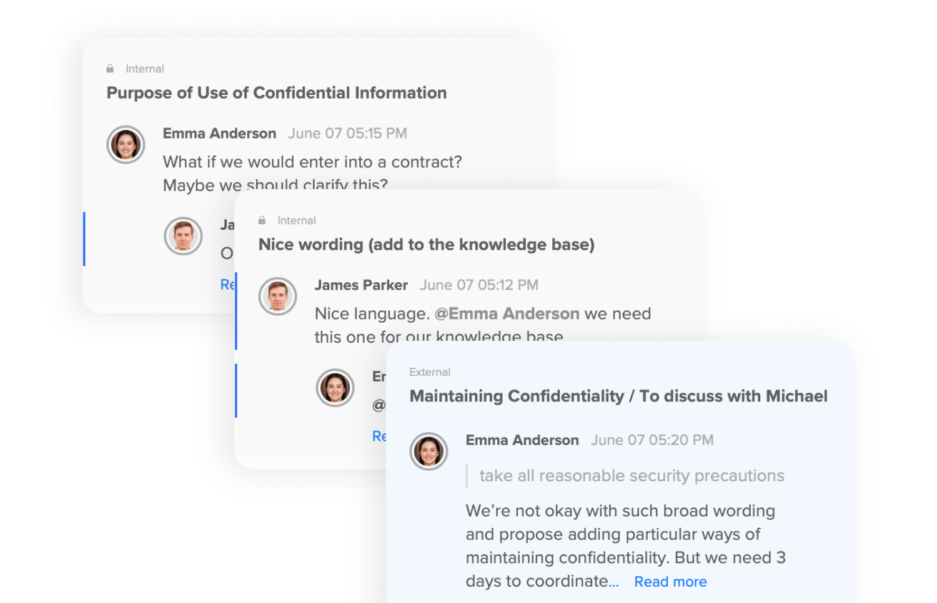Click the @Emma Anderson mention in James's comment
Screen dimensions: 937x603
507,313
